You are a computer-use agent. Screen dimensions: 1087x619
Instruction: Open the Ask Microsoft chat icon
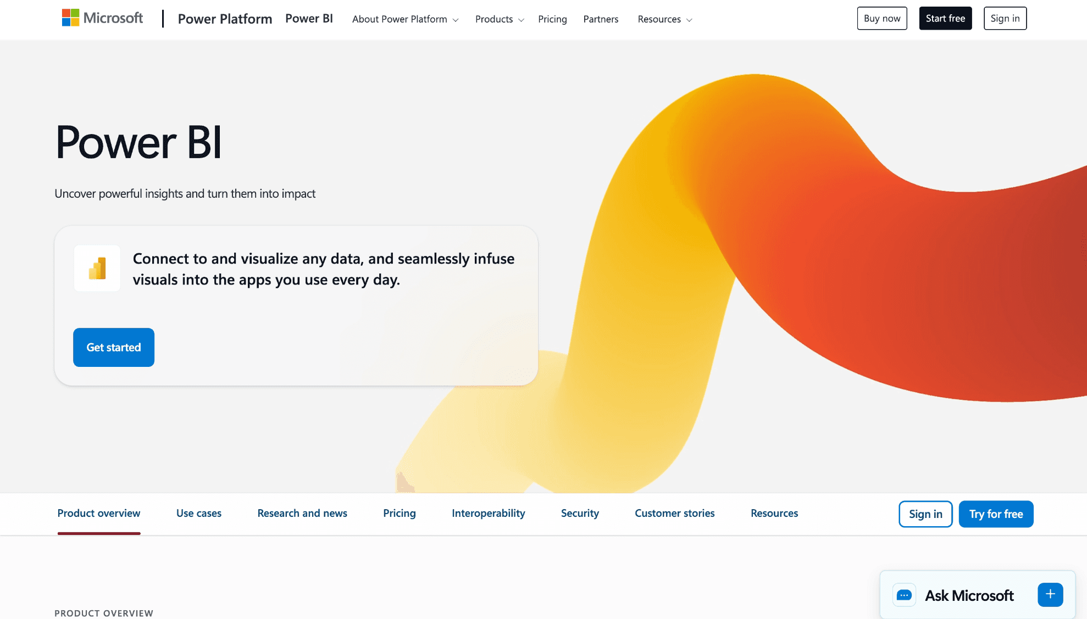click(904, 595)
